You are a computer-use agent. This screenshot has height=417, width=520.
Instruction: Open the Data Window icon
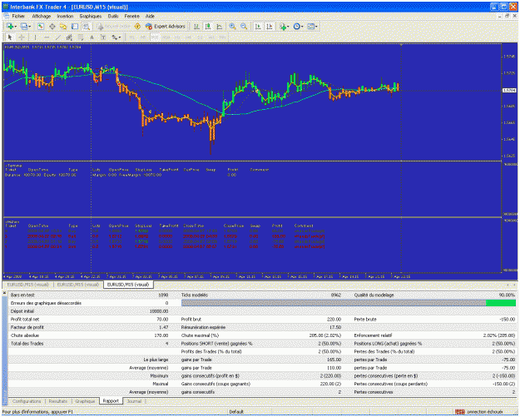coord(52,26)
